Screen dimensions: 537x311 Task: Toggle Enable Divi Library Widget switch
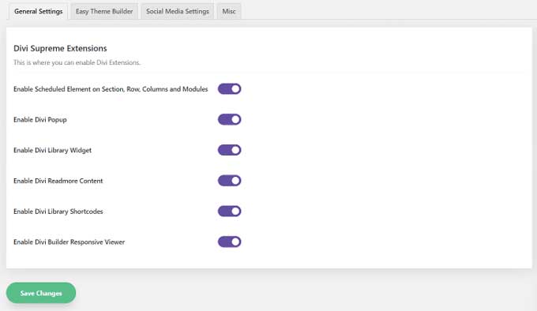(230, 150)
